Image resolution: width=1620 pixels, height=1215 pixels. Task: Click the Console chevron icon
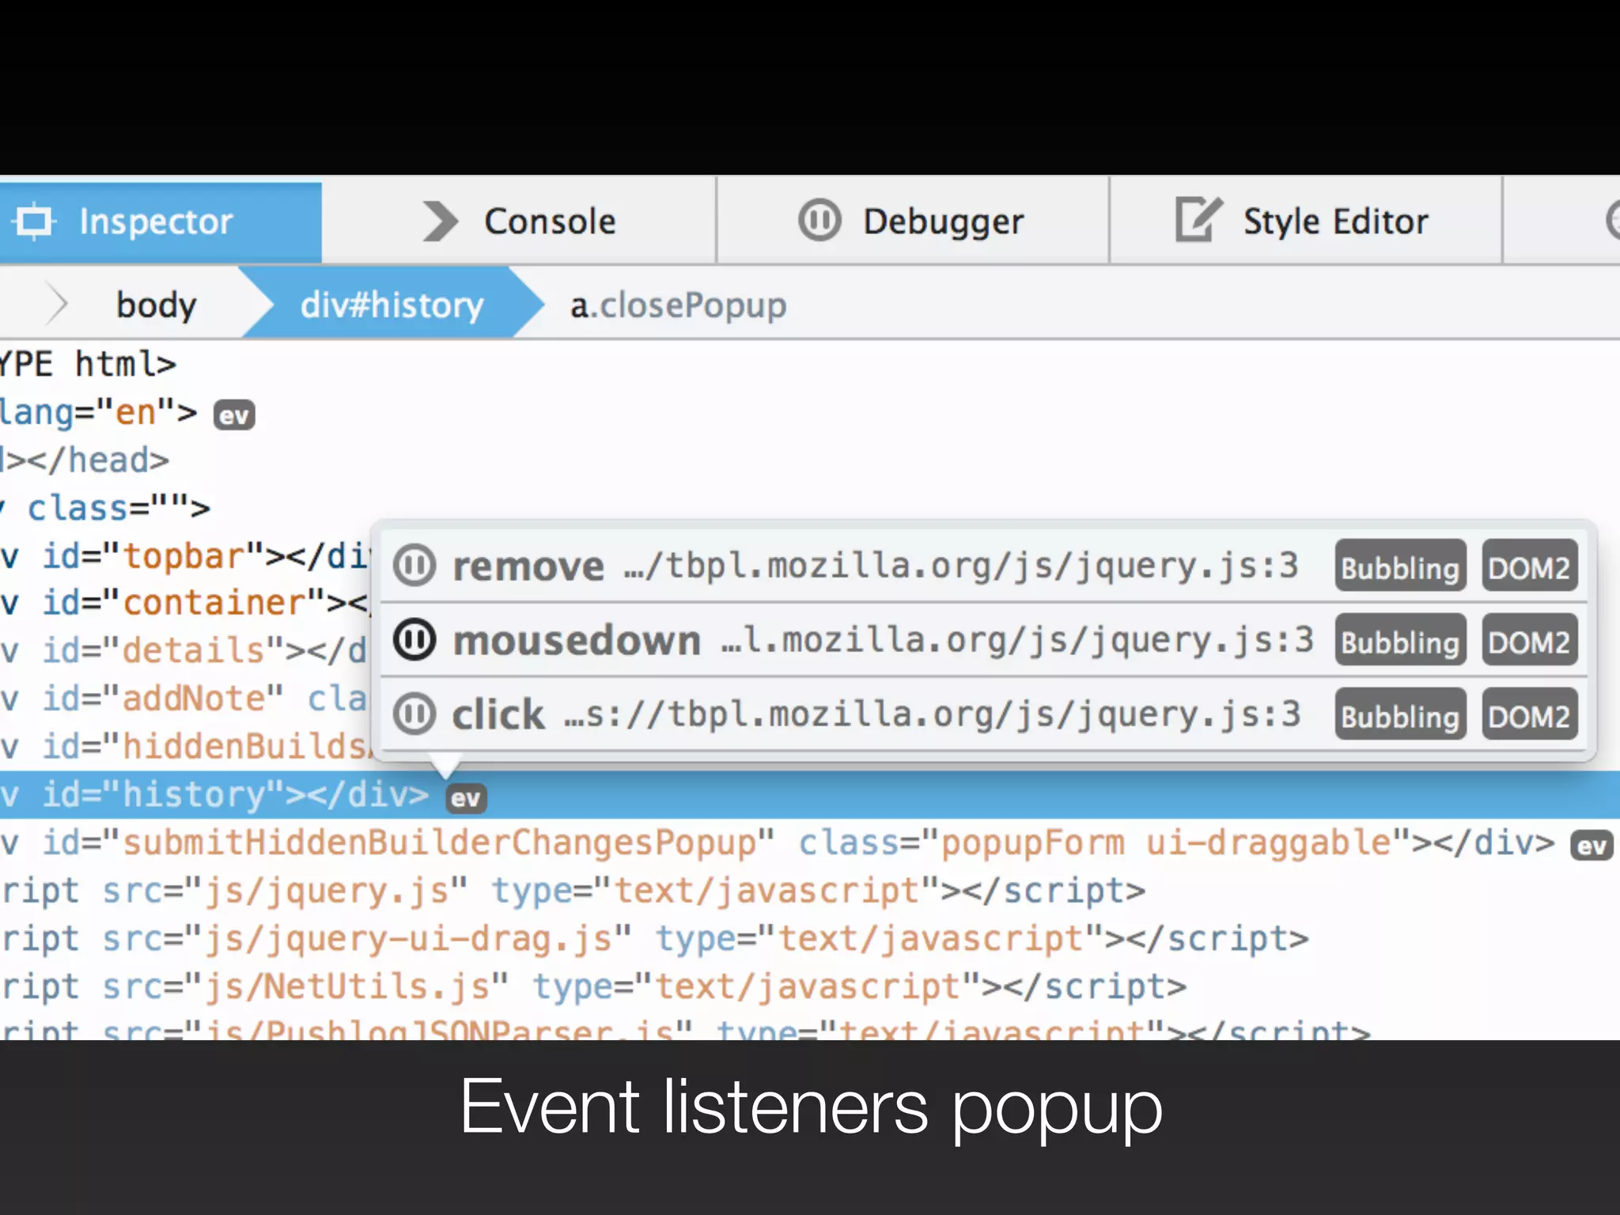pos(441,221)
